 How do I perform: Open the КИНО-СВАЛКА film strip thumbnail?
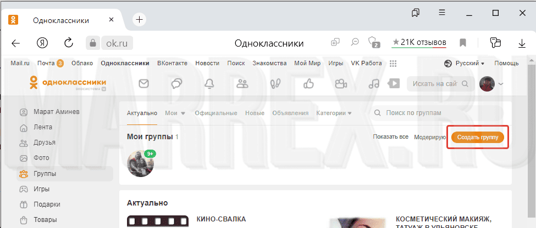(x=158, y=221)
